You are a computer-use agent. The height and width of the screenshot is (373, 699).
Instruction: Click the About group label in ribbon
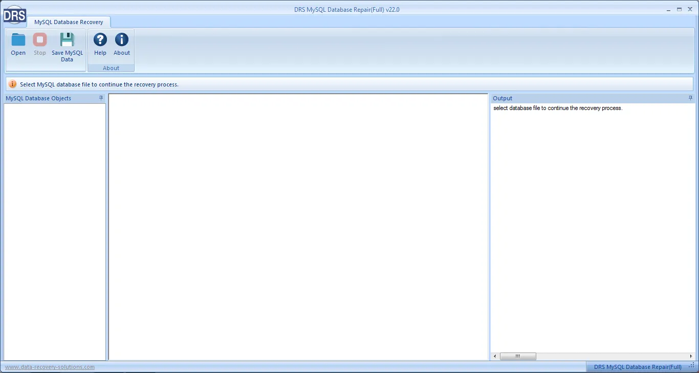tap(111, 68)
